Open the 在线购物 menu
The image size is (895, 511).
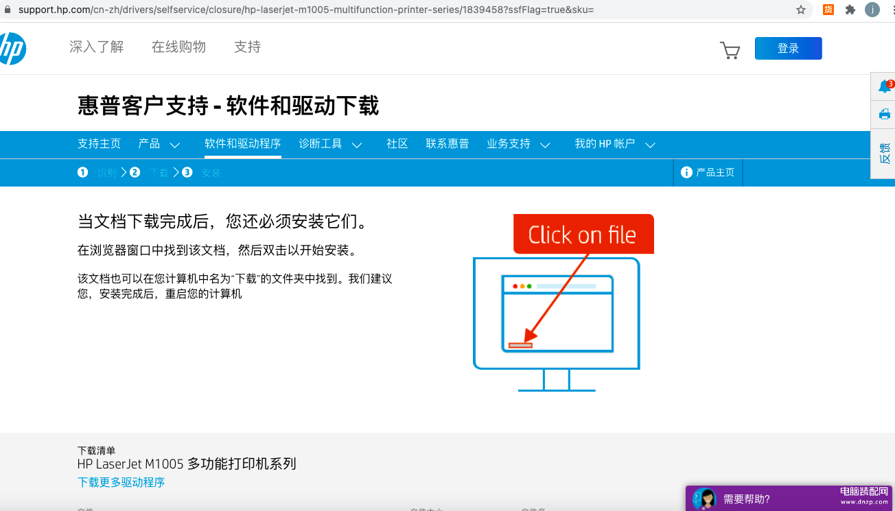click(x=179, y=47)
